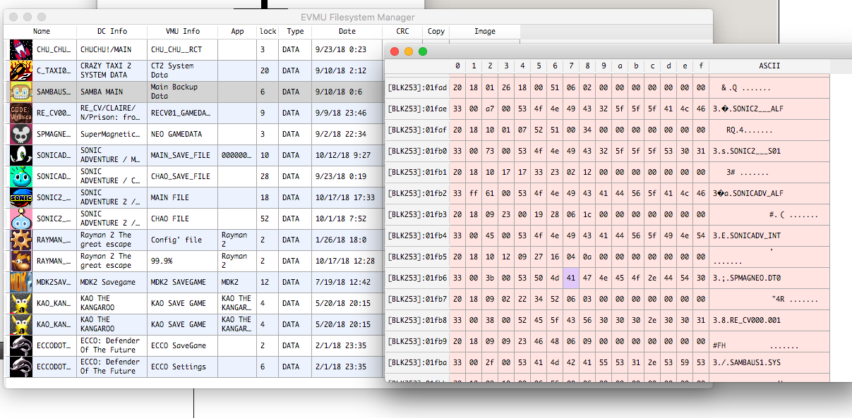The width and height of the screenshot is (852, 418).
Task: Select the CT2 System Data cell
Action: [183, 70]
